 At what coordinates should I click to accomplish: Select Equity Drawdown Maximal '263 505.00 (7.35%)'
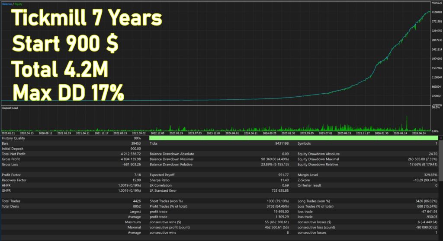tap(423, 159)
